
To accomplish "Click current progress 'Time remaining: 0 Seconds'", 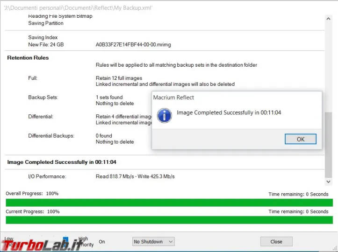I will coord(298,211).
